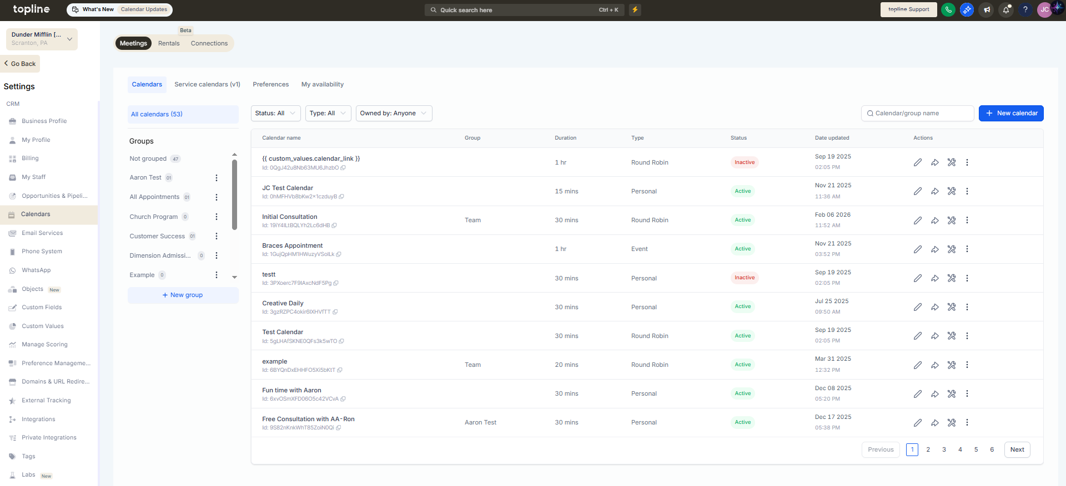The height and width of the screenshot is (486, 1066).
Task: Click the Calendar/group name search field
Action: pyautogui.click(x=918, y=113)
